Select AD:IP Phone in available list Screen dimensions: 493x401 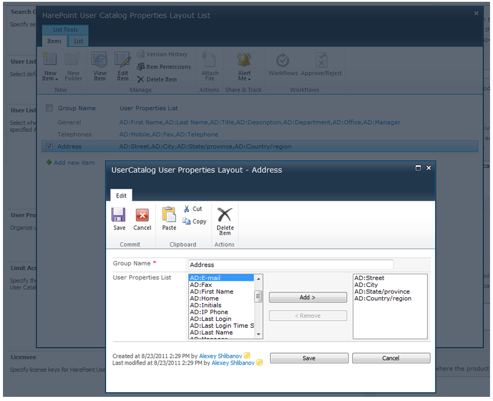221,312
